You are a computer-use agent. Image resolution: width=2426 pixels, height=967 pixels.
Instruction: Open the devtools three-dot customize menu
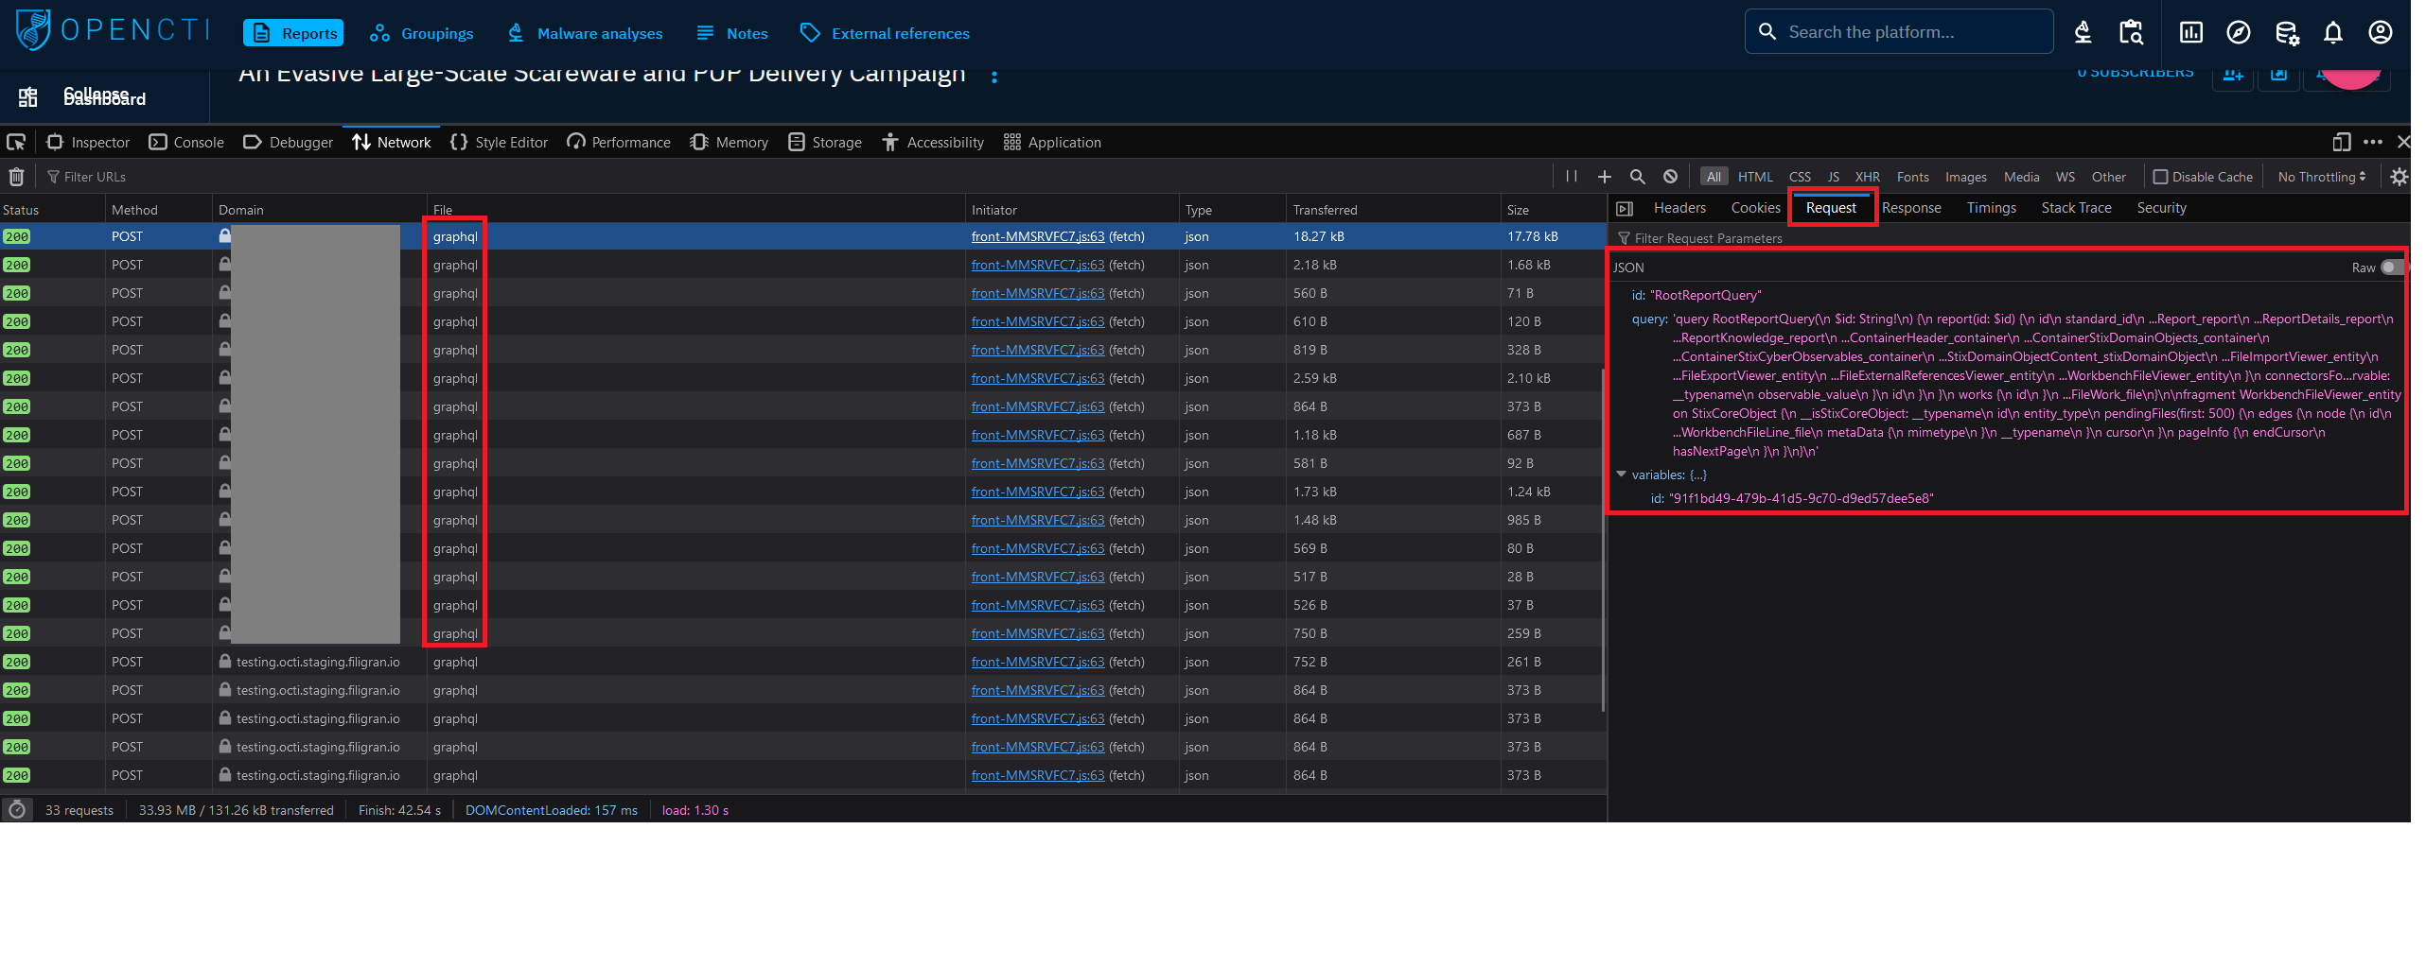coord(2373,143)
